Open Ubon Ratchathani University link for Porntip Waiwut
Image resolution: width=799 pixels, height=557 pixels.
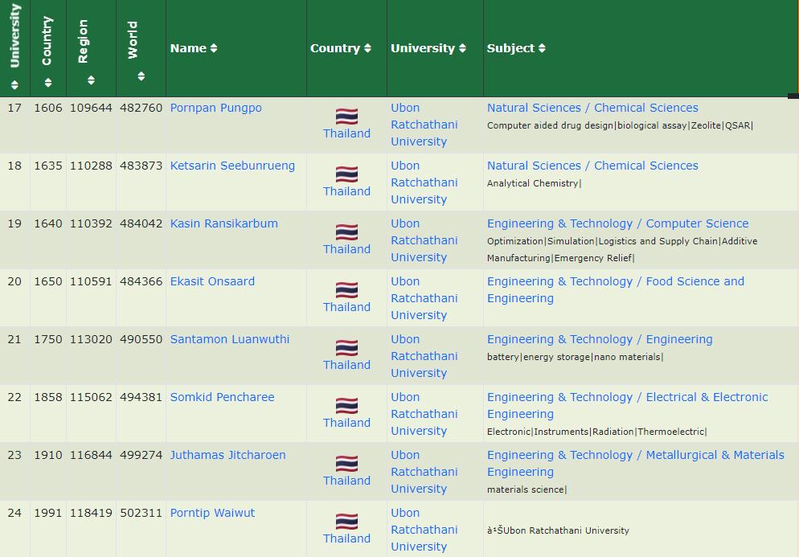[424, 530]
